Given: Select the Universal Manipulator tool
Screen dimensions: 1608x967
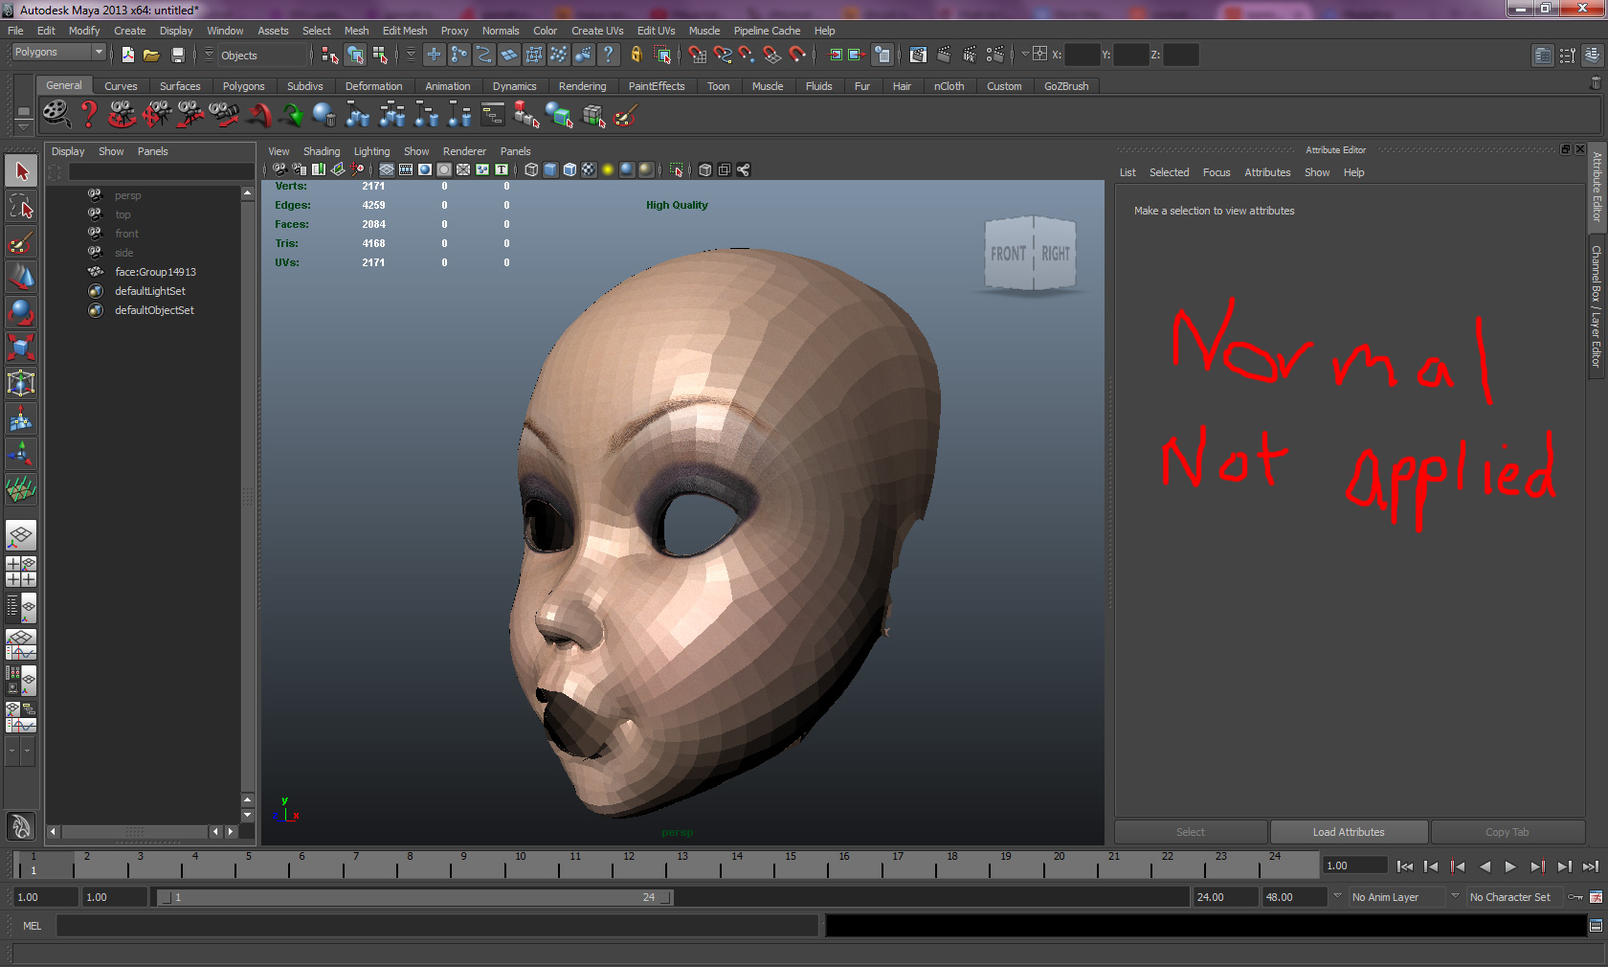Looking at the screenshot, I should pyautogui.click(x=21, y=383).
